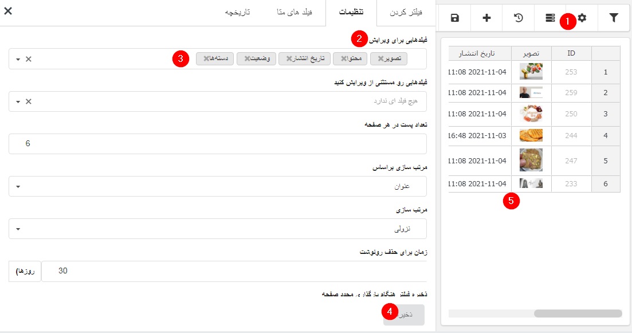Switch to the فیلتر کردن tab
Screen dimensions: 632x333
(406, 13)
